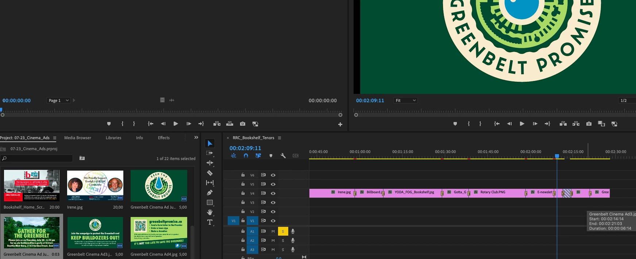Open RRC_Bookshelf_Tenors sequence panel menu
Image resolution: width=636 pixels, height=259 pixels.
[x=280, y=138]
